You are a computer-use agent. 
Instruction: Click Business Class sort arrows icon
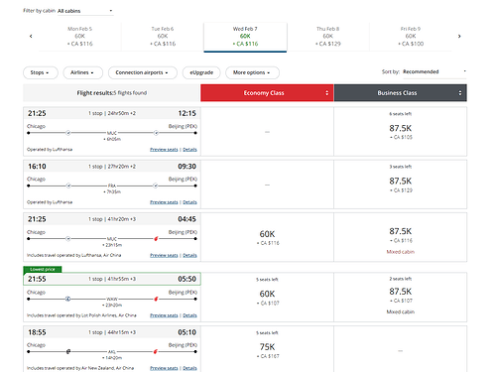click(460, 93)
